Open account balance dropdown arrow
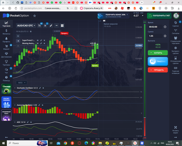Viewport: 182px width, 146px height. coord(143,16)
